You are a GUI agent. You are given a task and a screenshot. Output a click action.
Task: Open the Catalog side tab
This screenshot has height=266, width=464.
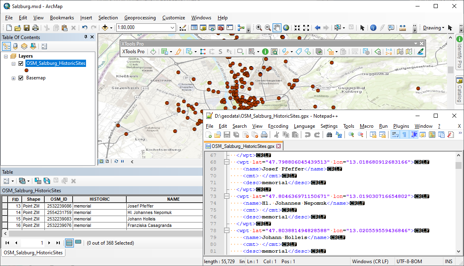[x=459, y=90]
